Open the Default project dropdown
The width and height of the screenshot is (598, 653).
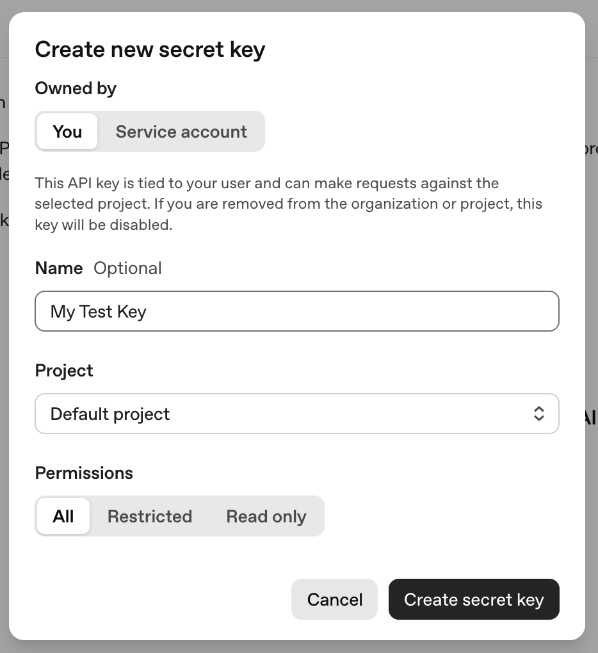coord(297,414)
